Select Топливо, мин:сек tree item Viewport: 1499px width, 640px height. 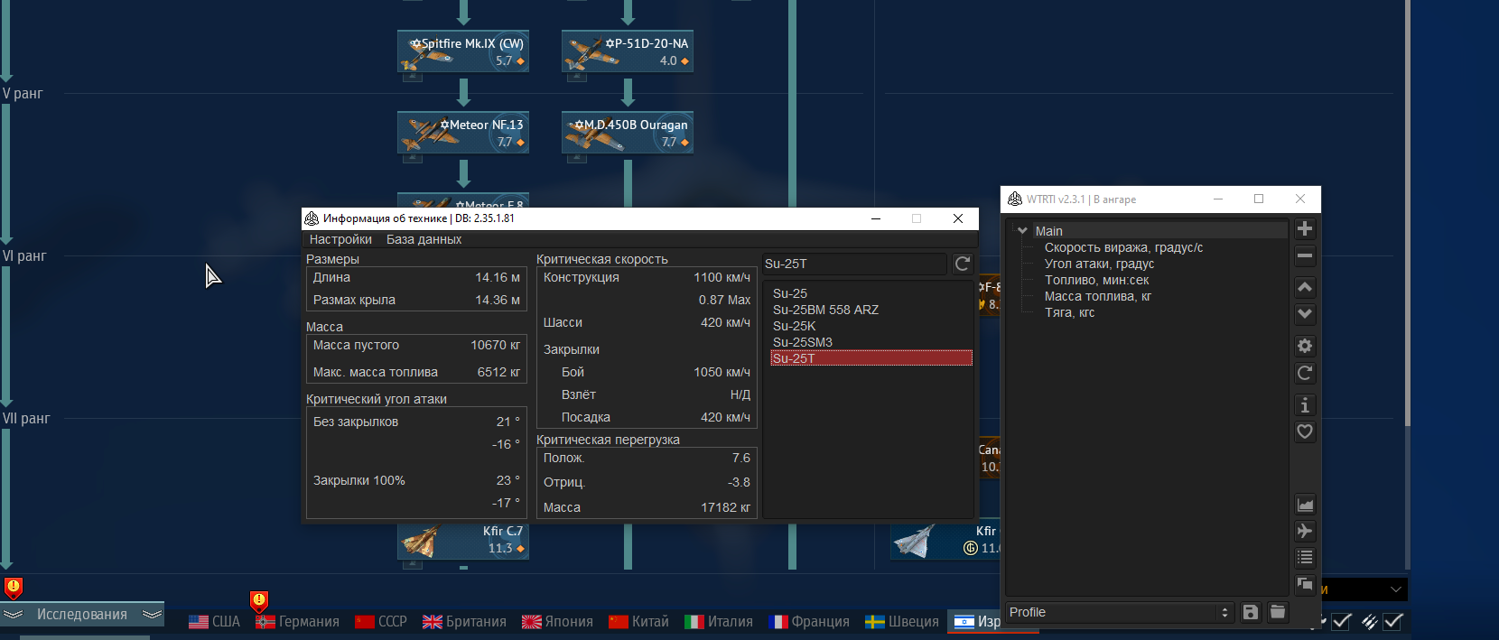point(1096,280)
